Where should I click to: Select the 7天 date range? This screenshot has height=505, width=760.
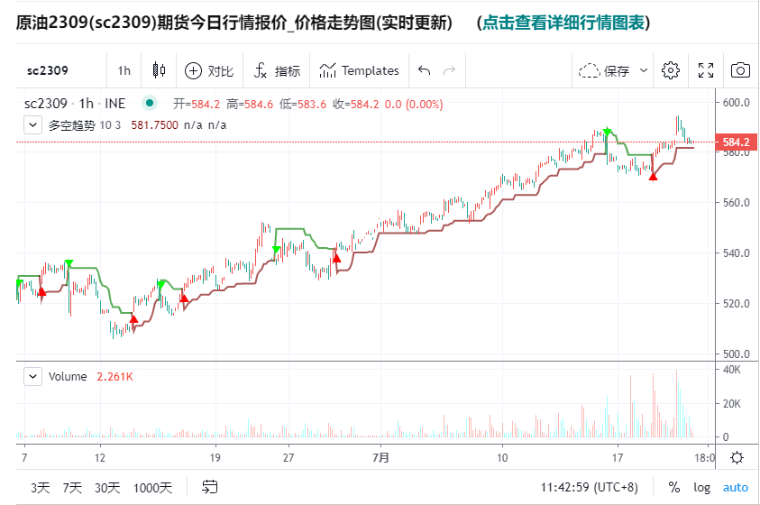pos(72,488)
